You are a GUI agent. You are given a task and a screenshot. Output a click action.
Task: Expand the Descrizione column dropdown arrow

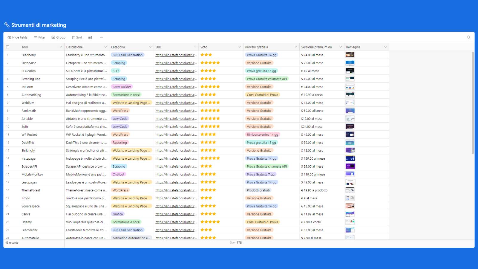pos(105,47)
